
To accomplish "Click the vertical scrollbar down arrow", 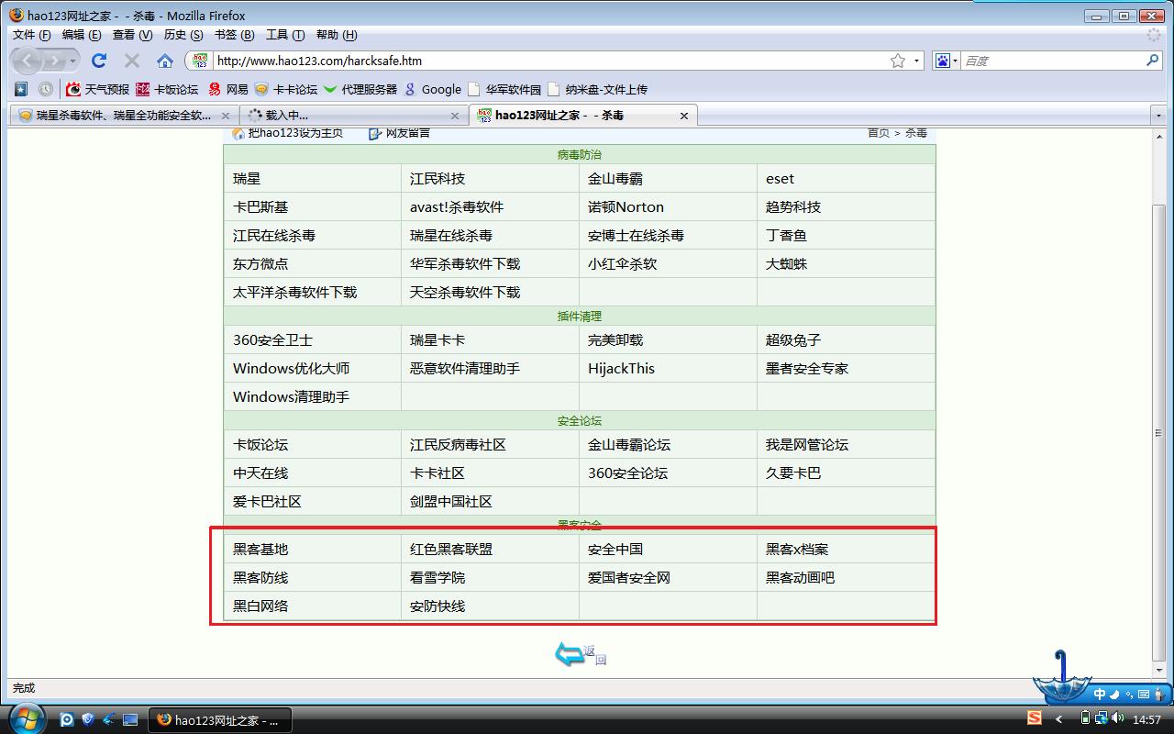I will 1157,670.
